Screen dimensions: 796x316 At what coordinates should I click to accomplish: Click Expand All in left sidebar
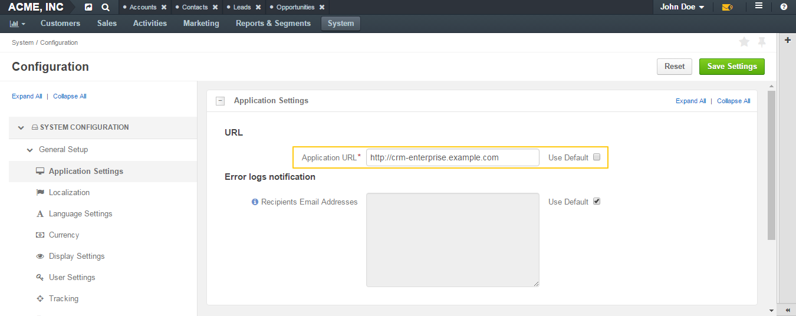click(27, 96)
